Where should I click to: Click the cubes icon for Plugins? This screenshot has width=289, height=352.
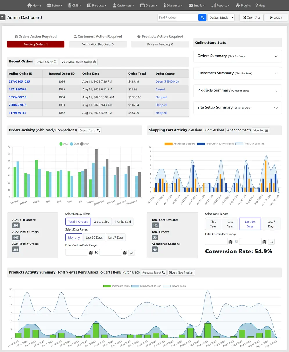tap(238, 6)
